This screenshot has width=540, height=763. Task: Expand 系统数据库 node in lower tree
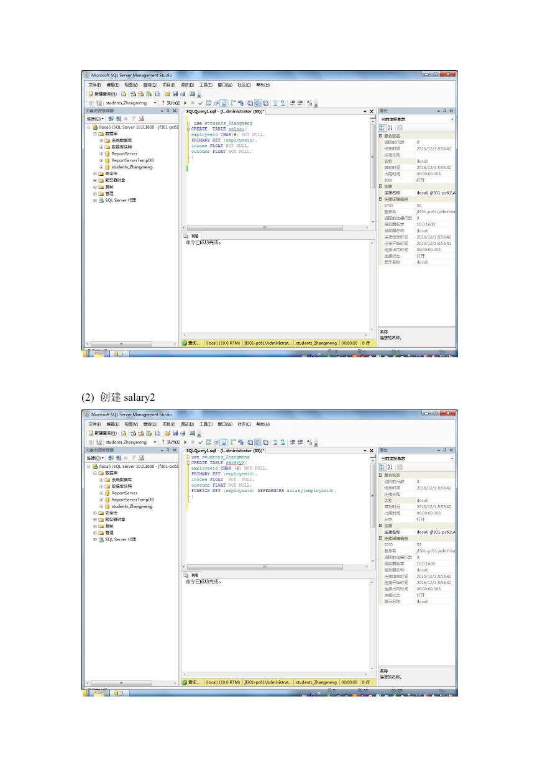(x=101, y=480)
